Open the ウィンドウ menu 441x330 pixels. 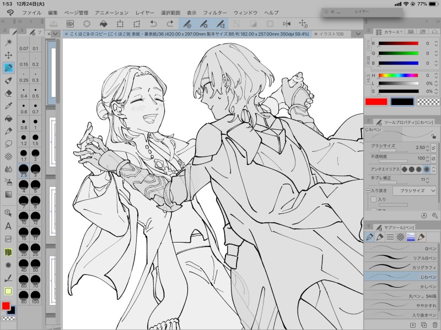(245, 13)
